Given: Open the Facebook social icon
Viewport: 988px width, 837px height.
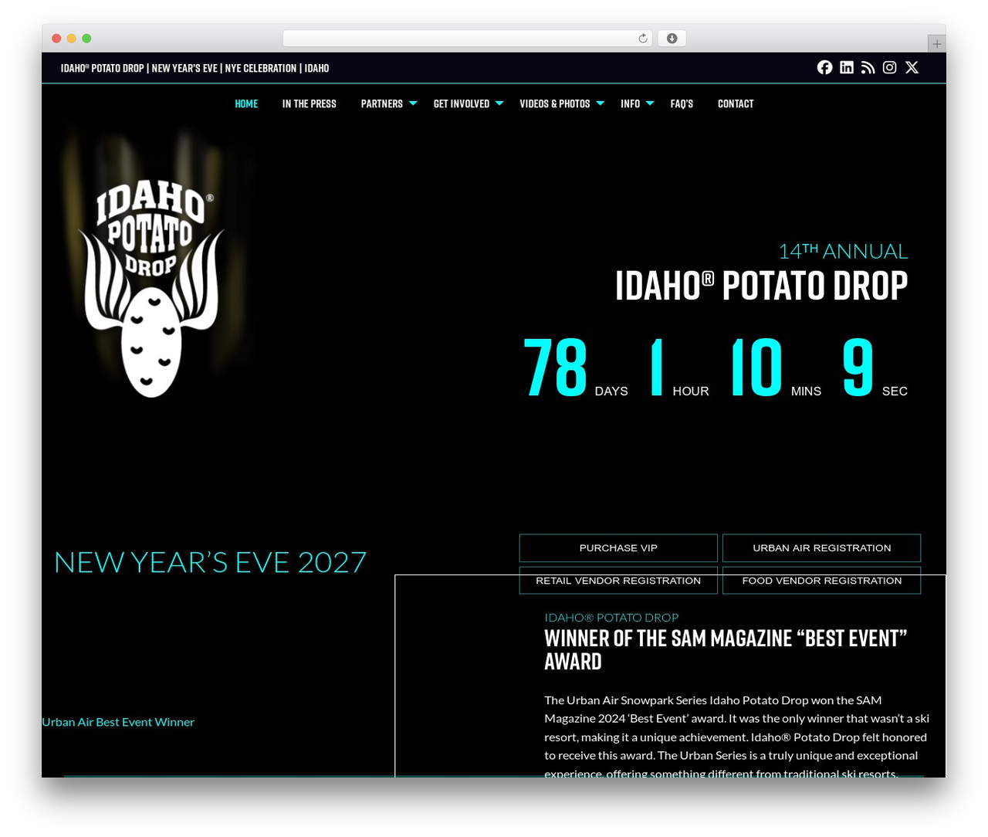Looking at the screenshot, I should pos(824,67).
